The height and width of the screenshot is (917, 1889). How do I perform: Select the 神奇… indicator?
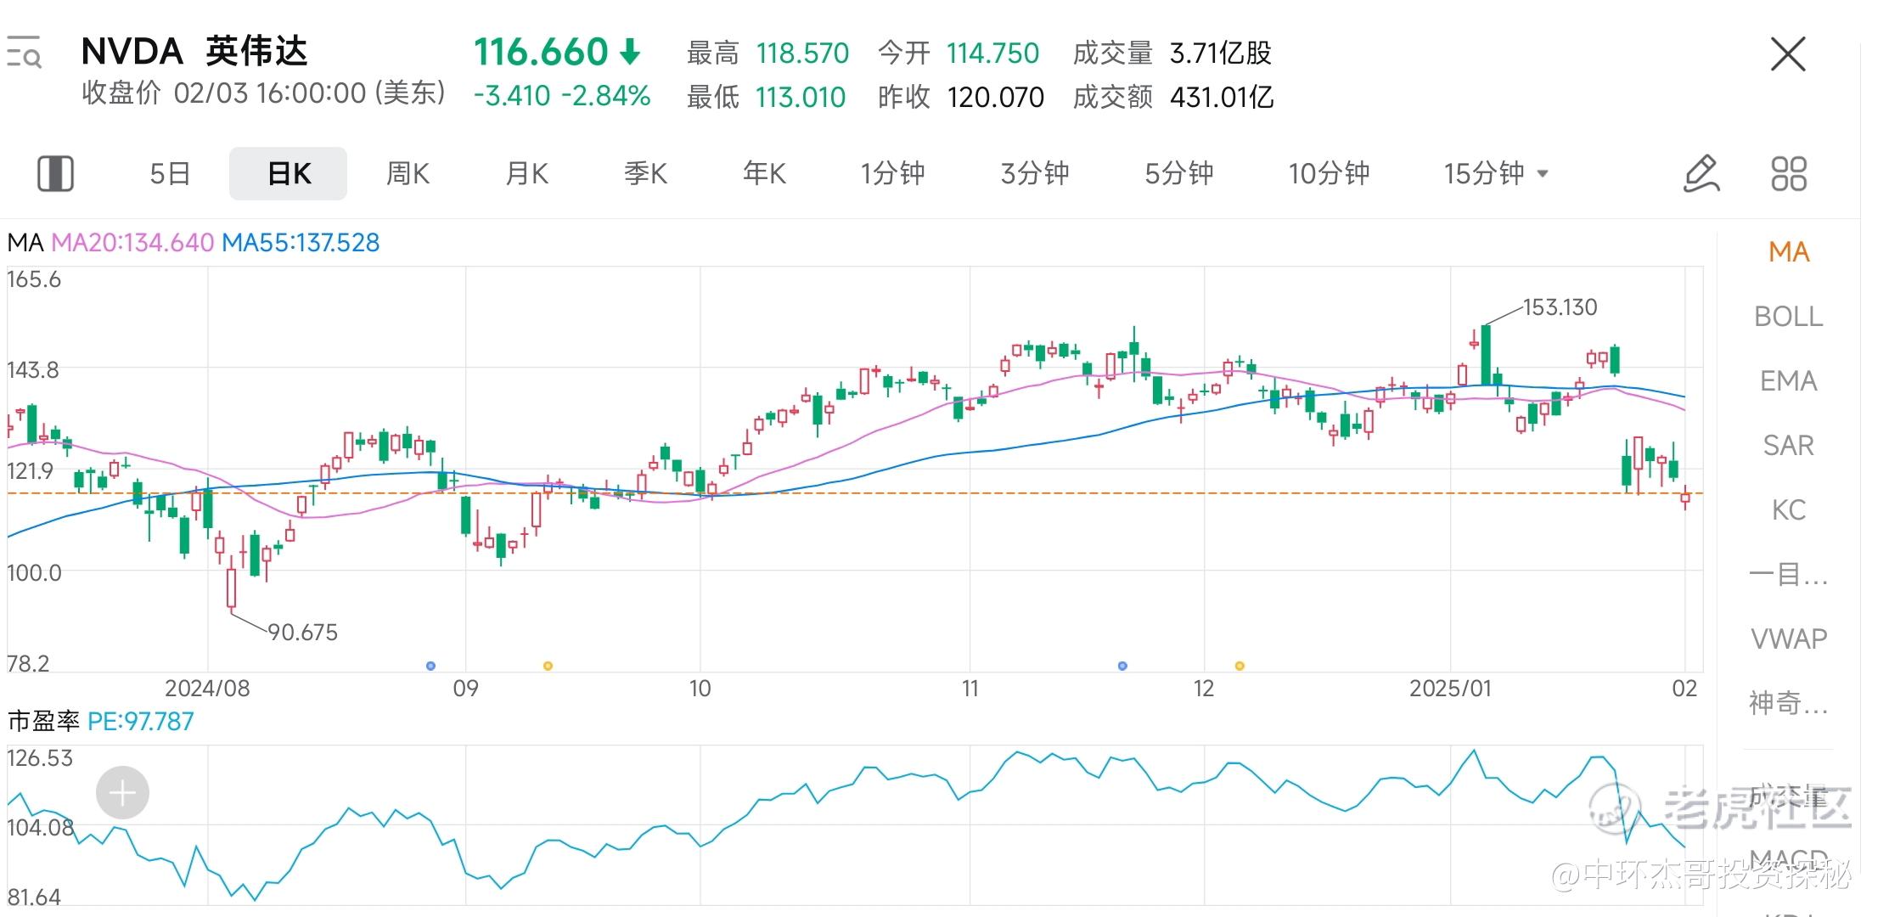point(1789,703)
